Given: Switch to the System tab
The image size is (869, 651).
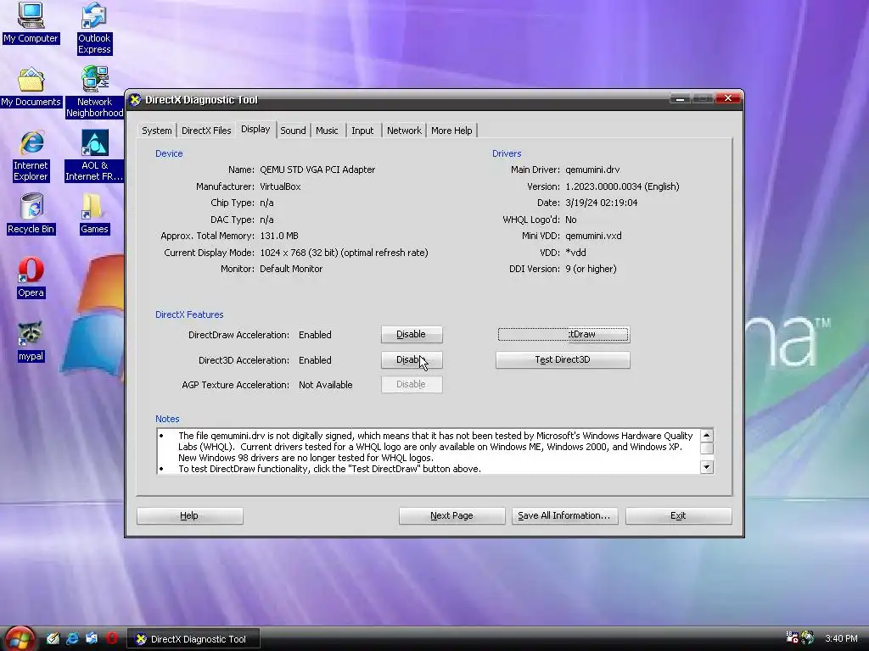Looking at the screenshot, I should pos(156,131).
